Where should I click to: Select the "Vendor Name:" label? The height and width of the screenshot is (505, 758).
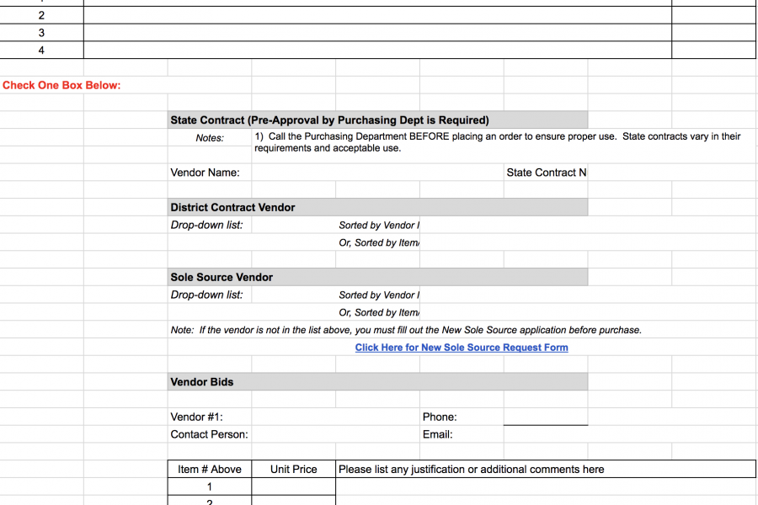point(205,173)
